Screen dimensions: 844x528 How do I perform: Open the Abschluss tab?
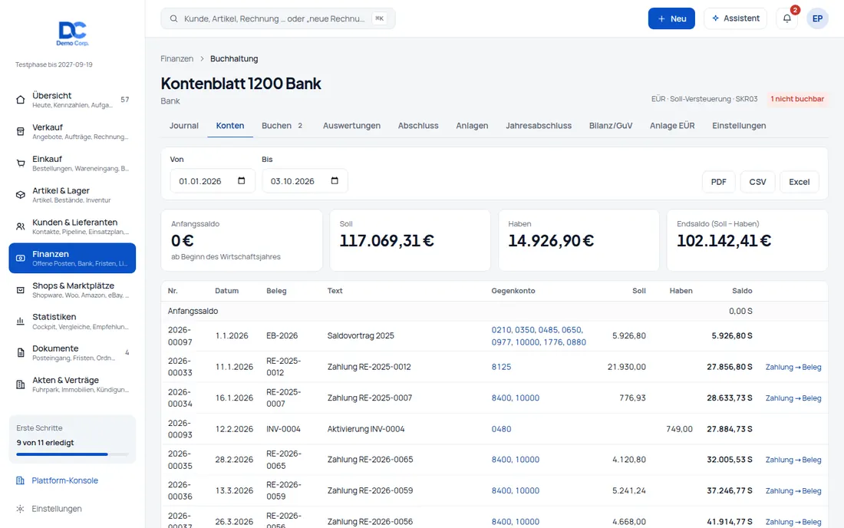point(418,125)
